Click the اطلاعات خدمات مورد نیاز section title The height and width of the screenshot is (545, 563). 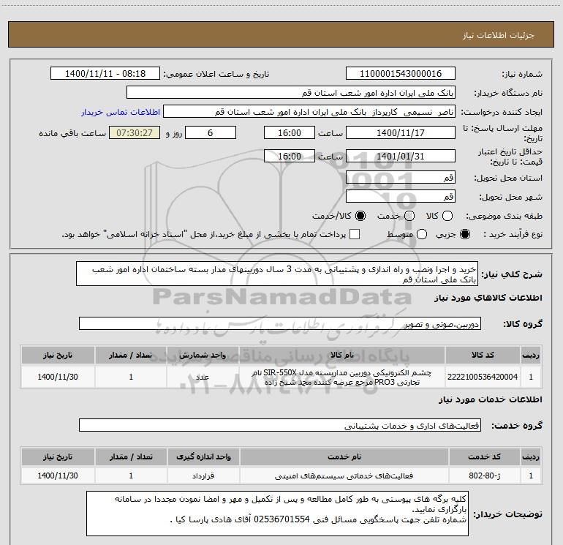[x=491, y=399]
